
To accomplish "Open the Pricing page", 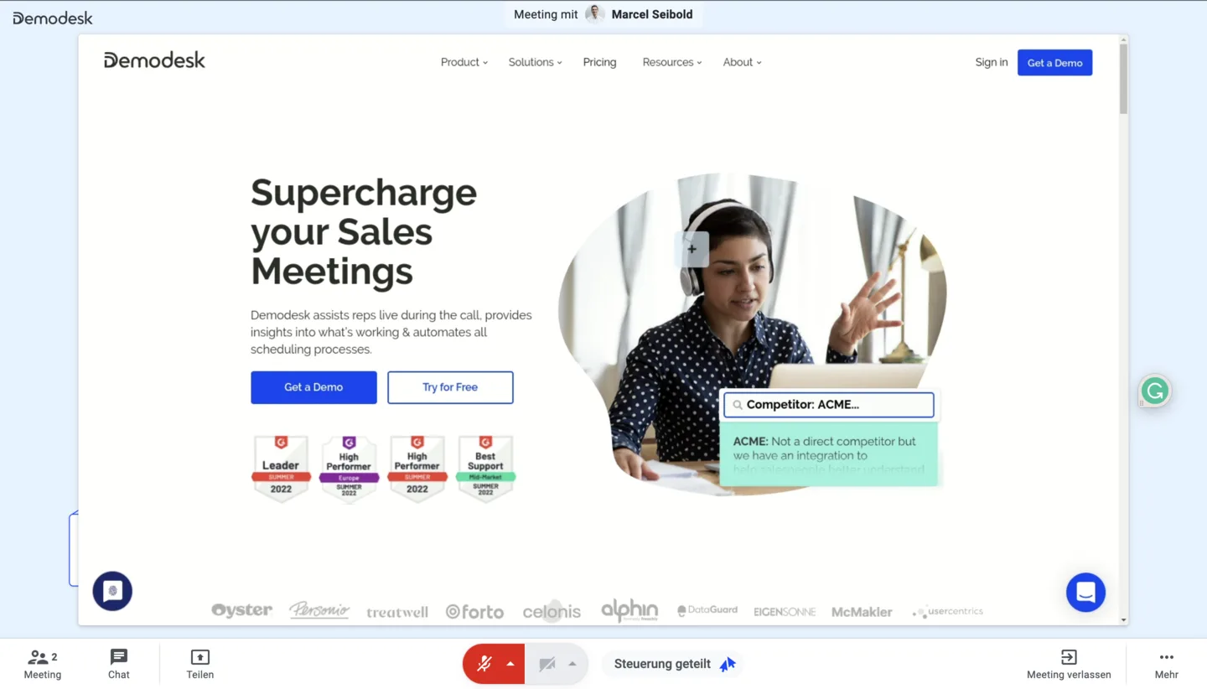I will pos(599,62).
